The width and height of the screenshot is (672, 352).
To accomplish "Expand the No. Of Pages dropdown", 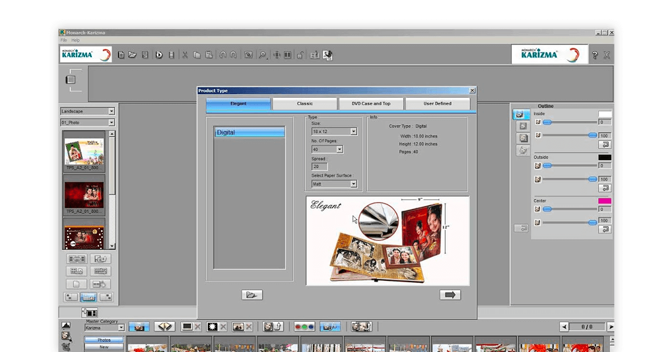I will [340, 149].
